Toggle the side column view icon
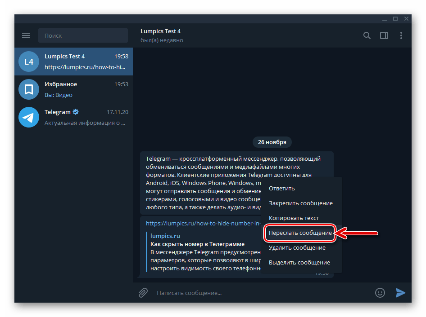 click(384, 35)
